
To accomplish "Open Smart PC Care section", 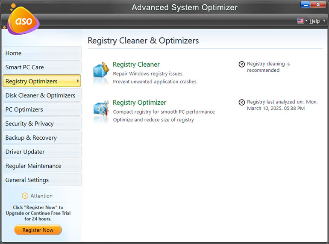I will click(x=41, y=67).
